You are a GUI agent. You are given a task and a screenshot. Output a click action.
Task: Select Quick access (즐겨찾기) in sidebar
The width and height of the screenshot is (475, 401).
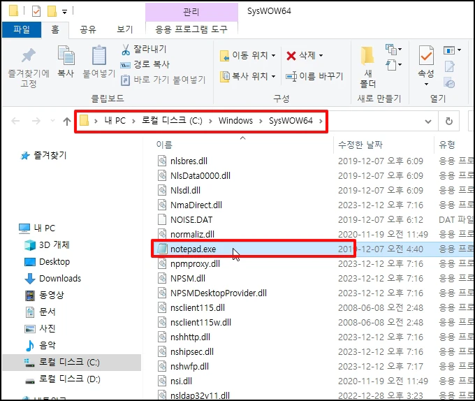coord(43,155)
